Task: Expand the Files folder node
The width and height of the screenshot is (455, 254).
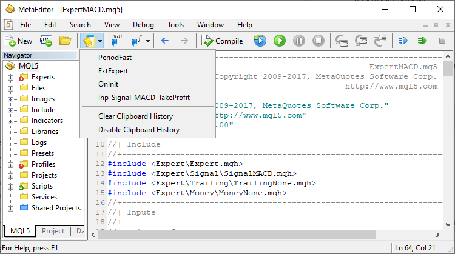Action: click(10, 89)
